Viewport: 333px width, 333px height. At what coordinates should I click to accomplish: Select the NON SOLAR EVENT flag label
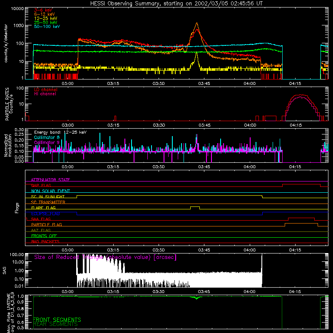[x=50, y=191]
